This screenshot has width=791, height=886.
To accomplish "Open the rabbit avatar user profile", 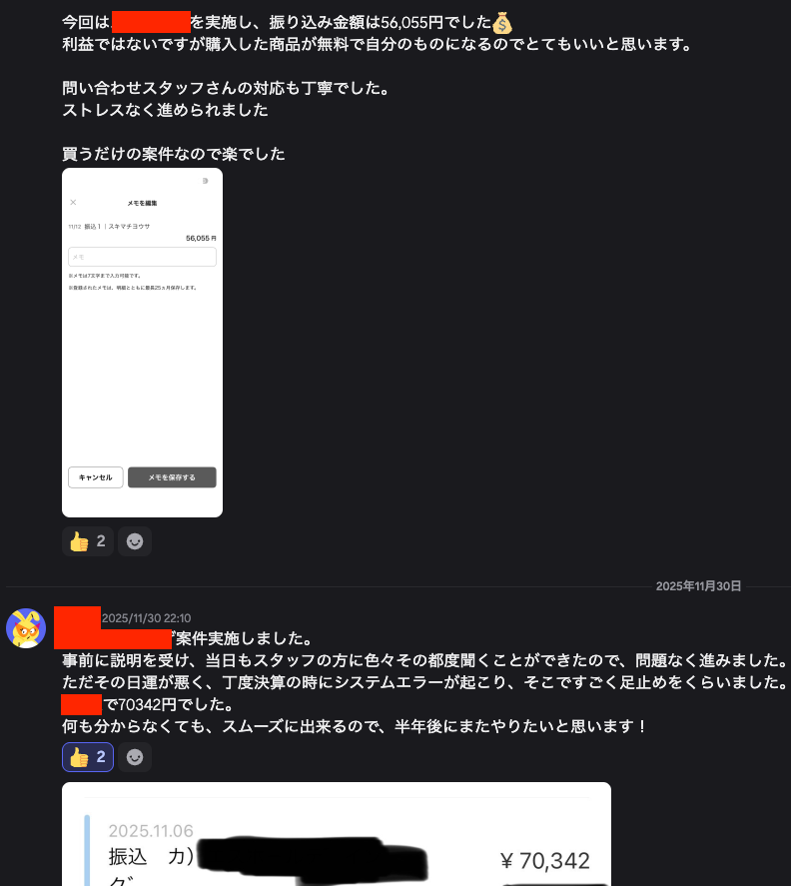I will 26,628.
